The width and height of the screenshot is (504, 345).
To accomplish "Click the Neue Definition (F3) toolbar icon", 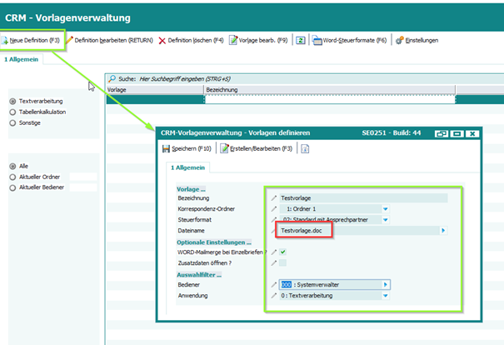I will [5, 40].
